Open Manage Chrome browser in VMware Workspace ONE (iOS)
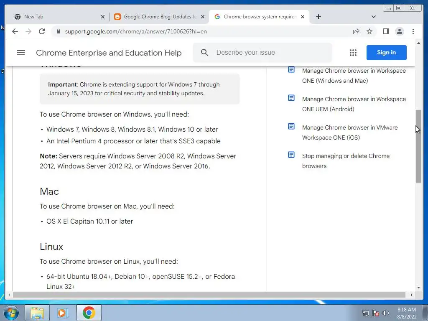 click(350, 132)
